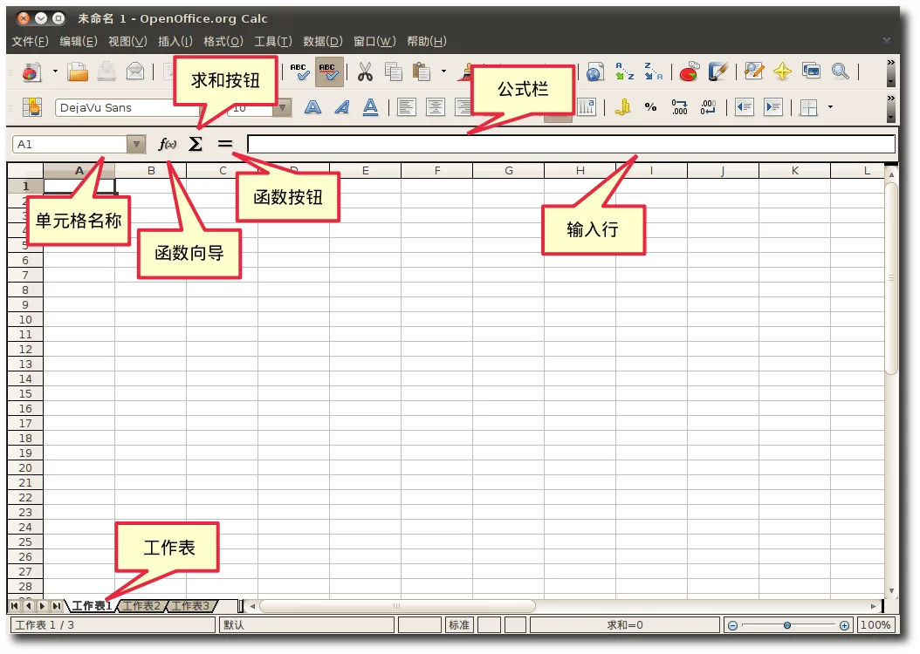
Task: Open Find & Replace pencil icon
Action: (x=753, y=72)
